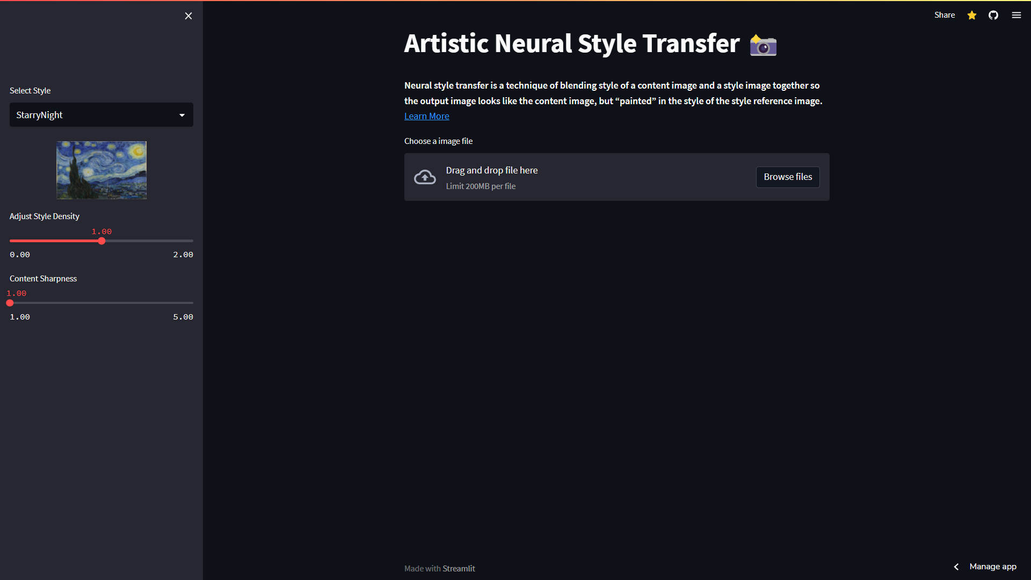Follow the Learn More link
The image size is (1031, 580).
426,116
